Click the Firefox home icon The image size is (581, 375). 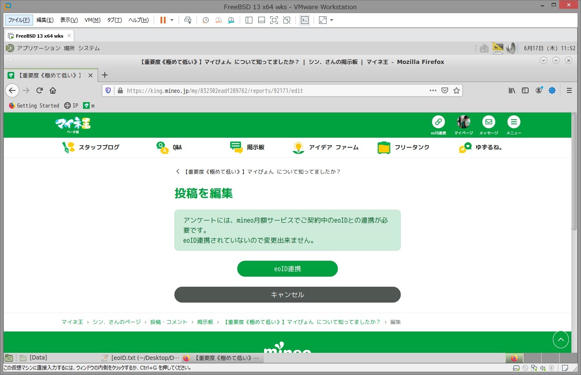(53, 90)
